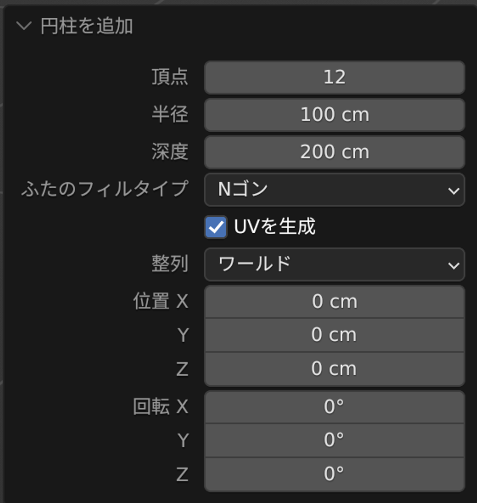Click the 半径 field showing 100 cm
477x503 pixels.
334,115
